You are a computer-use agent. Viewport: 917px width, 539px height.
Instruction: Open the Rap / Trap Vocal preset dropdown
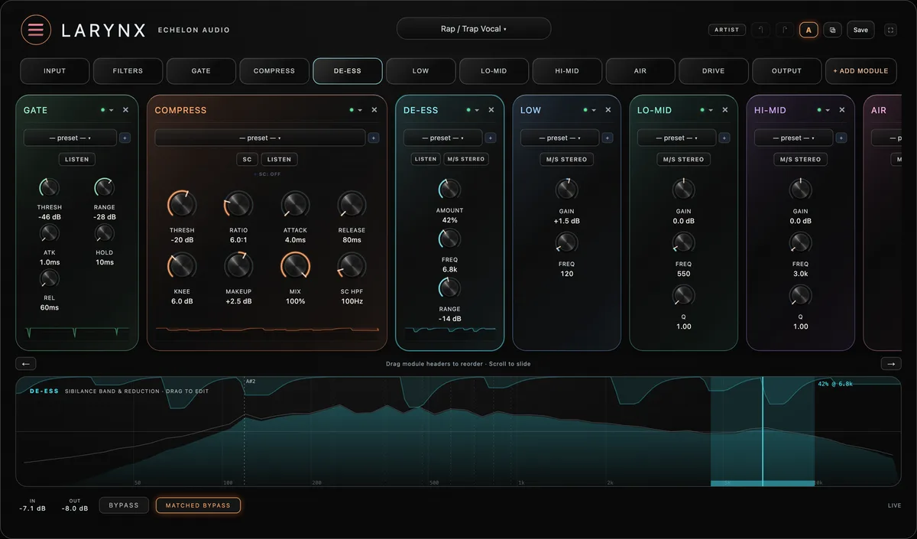[474, 28]
